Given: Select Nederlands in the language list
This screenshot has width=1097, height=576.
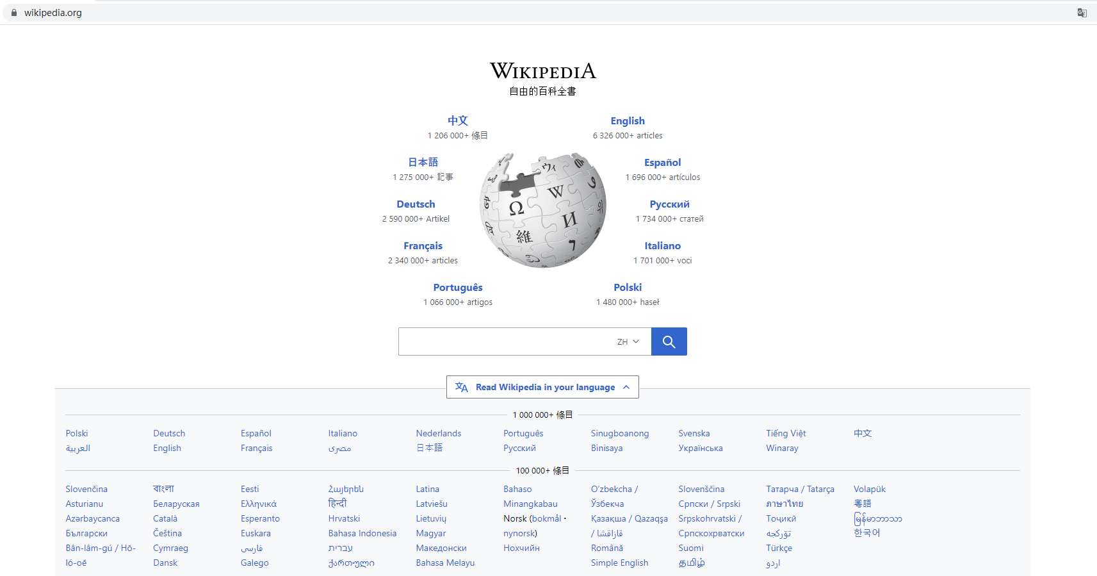Looking at the screenshot, I should click(x=439, y=434).
